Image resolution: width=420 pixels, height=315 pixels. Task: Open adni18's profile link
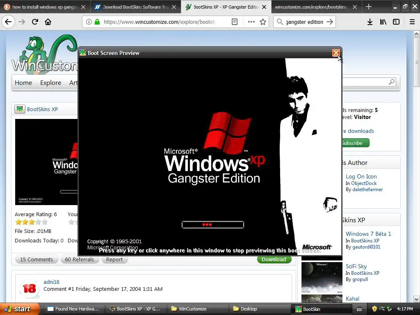tap(51, 282)
